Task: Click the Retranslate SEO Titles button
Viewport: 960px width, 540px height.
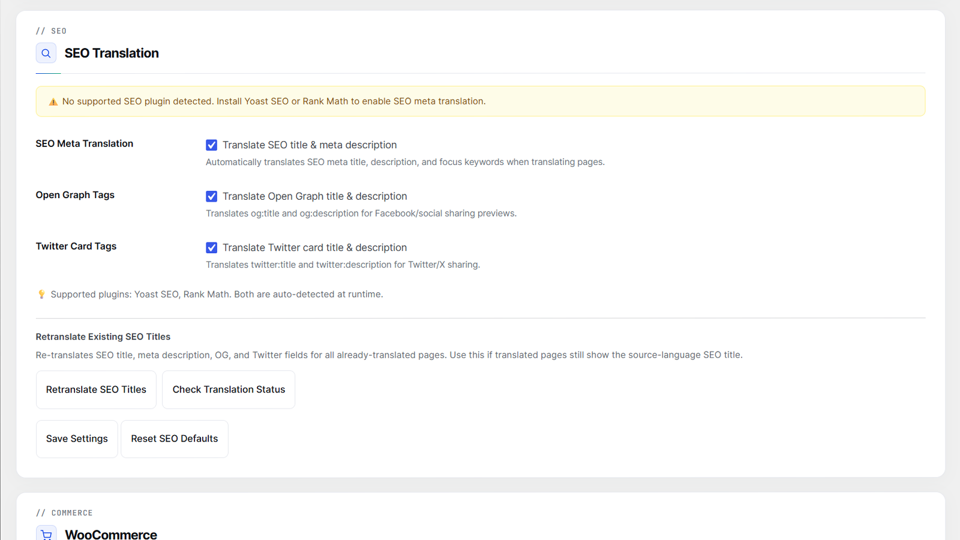Action: click(x=96, y=390)
